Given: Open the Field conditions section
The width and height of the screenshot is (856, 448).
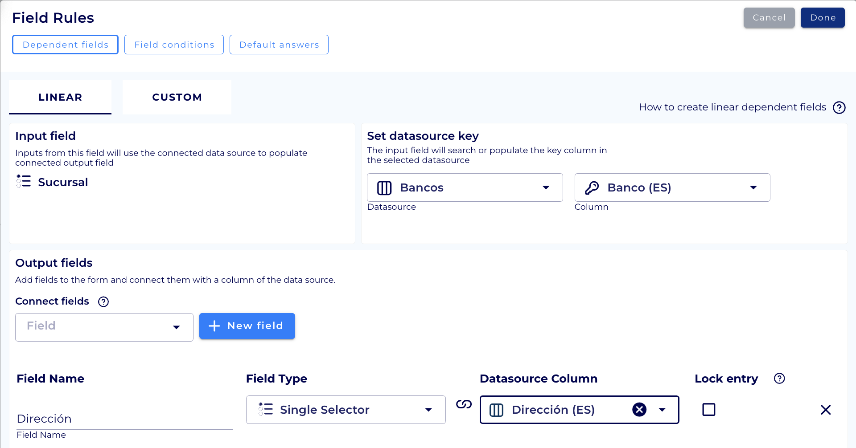Looking at the screenshot, I should pyautogui.click(x=174, y=45).
